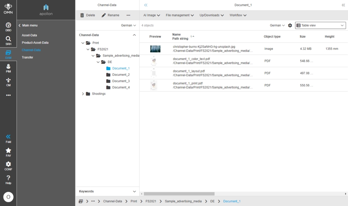The image size is (348, 206).
Task: Open German language dropdown in object list
Action: click(x=277, y=25)
